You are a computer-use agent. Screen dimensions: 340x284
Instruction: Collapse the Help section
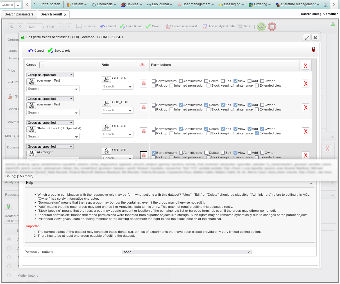(x=311, y=183)
